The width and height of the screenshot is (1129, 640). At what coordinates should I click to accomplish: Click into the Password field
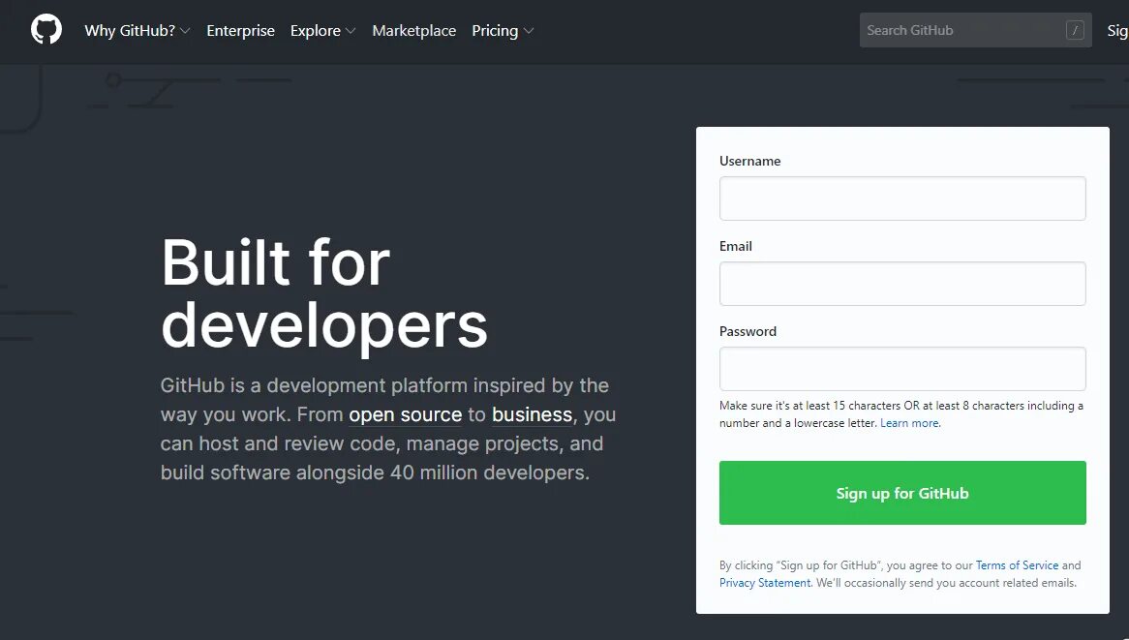click(902, 369)
